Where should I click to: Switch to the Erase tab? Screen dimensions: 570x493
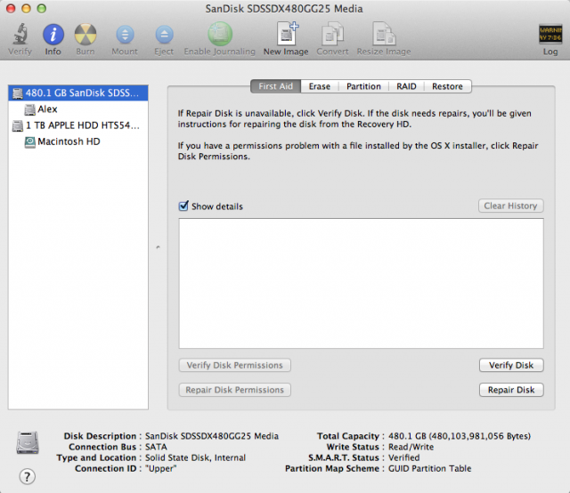click(320, 86)
